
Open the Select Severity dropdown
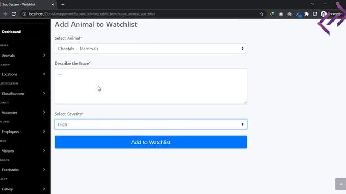pyautogui.click(x=151, y=124)
